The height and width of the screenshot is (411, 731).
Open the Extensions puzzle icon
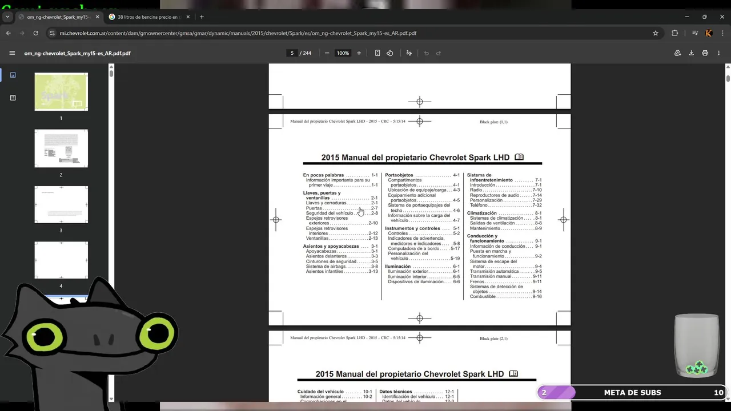[x=674, y=33]
